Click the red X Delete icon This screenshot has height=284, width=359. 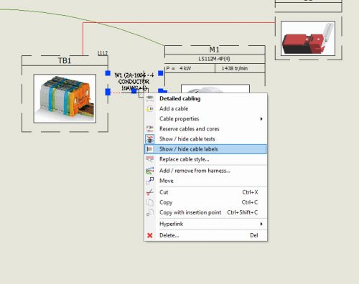[150, 235]
